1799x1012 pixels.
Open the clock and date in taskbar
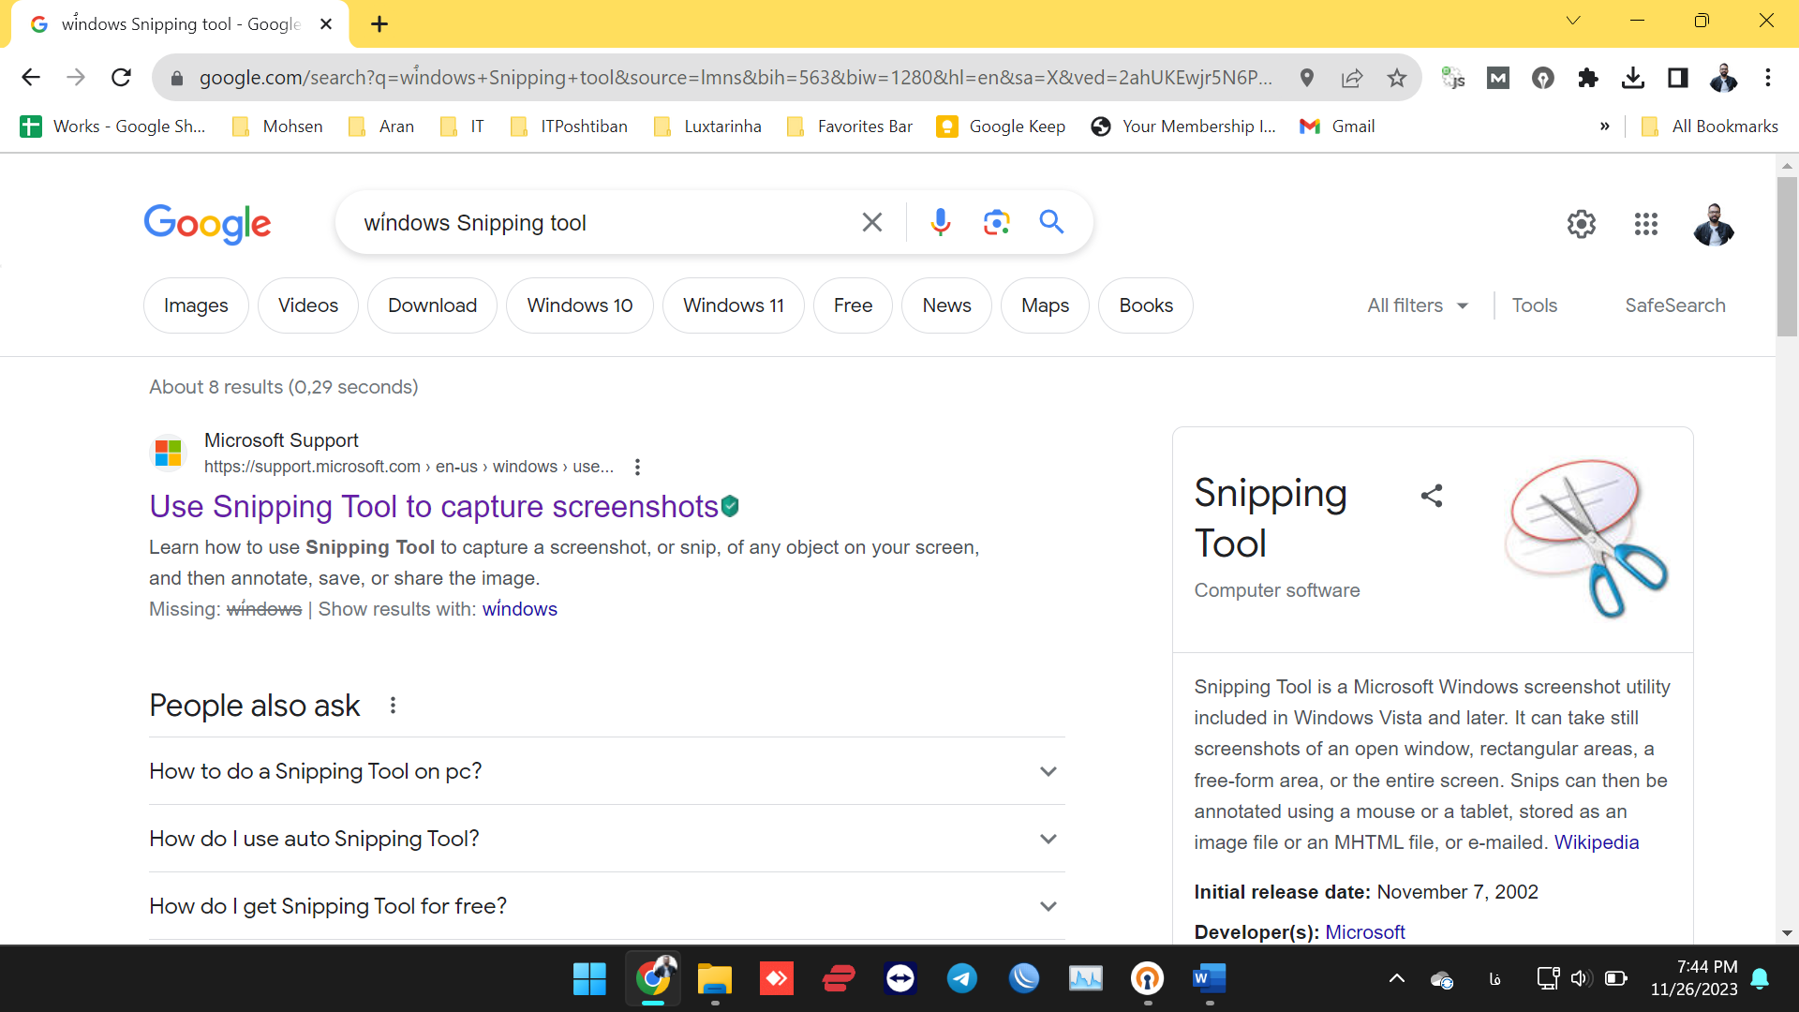(1694, 978)
